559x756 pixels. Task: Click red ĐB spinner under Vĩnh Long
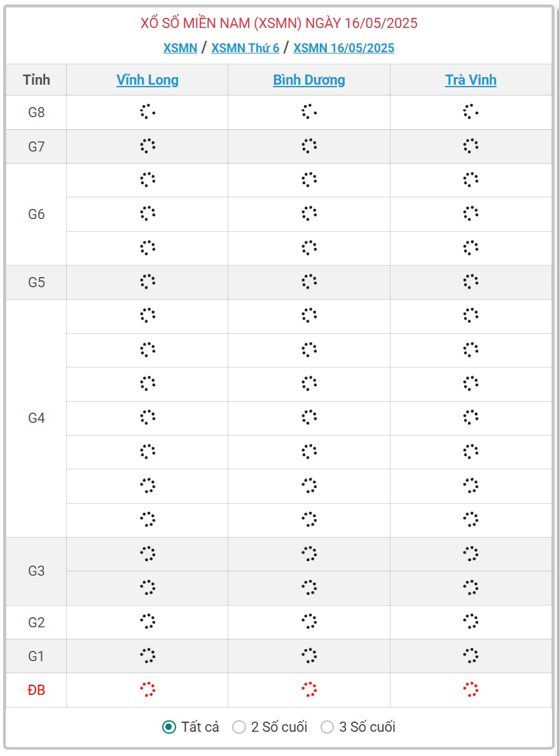pyautogui.click(x=148, y=689)
